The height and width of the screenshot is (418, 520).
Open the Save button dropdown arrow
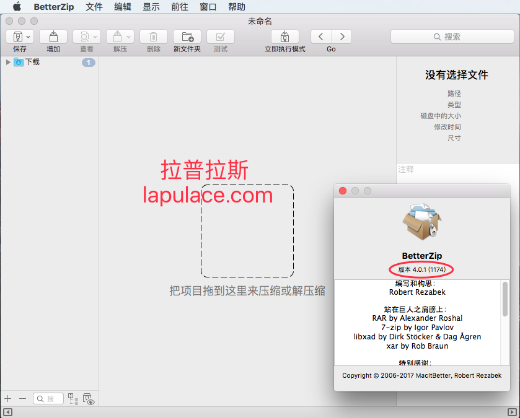28,37
